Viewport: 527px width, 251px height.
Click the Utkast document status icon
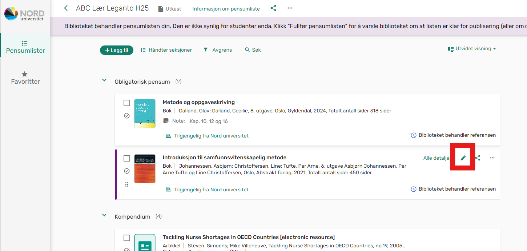161,9
